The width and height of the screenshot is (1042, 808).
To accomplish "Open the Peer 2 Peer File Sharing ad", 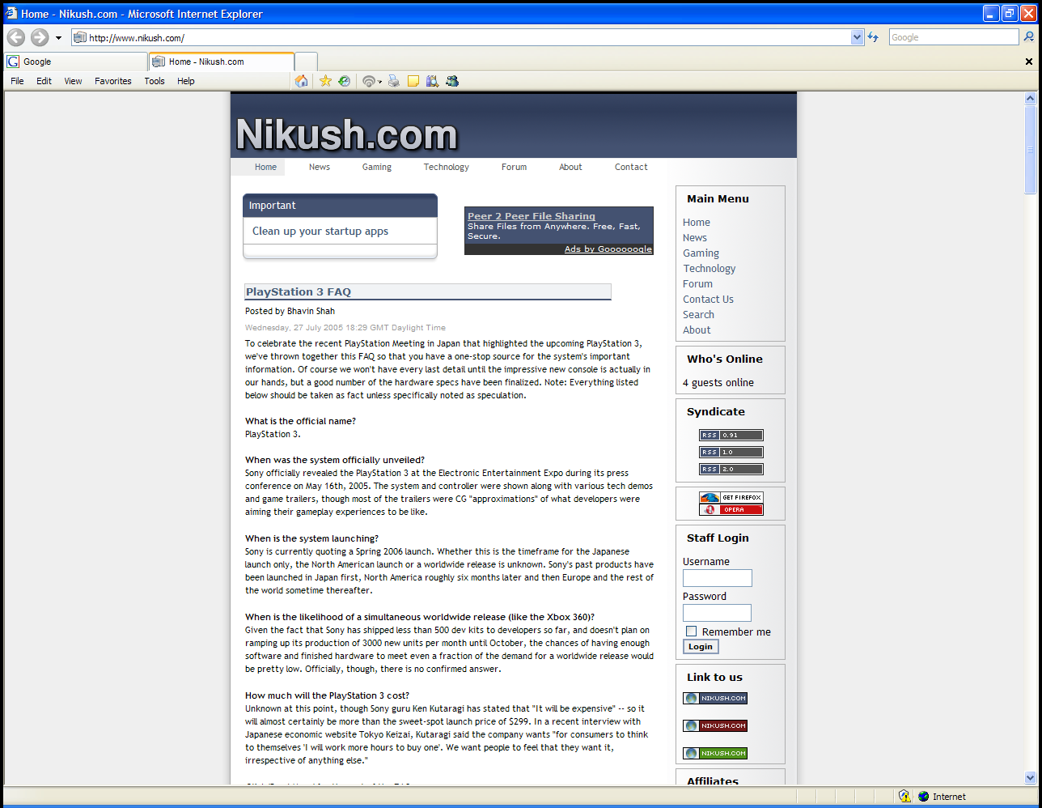I will tap(532, 216).
